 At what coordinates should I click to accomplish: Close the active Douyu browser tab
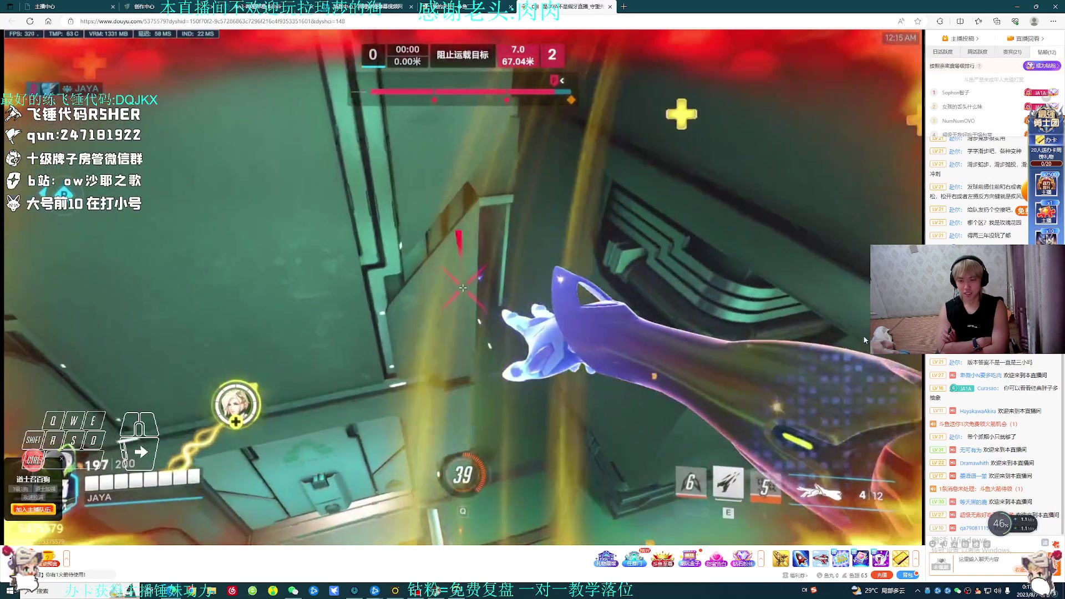(x=610, y=7)
